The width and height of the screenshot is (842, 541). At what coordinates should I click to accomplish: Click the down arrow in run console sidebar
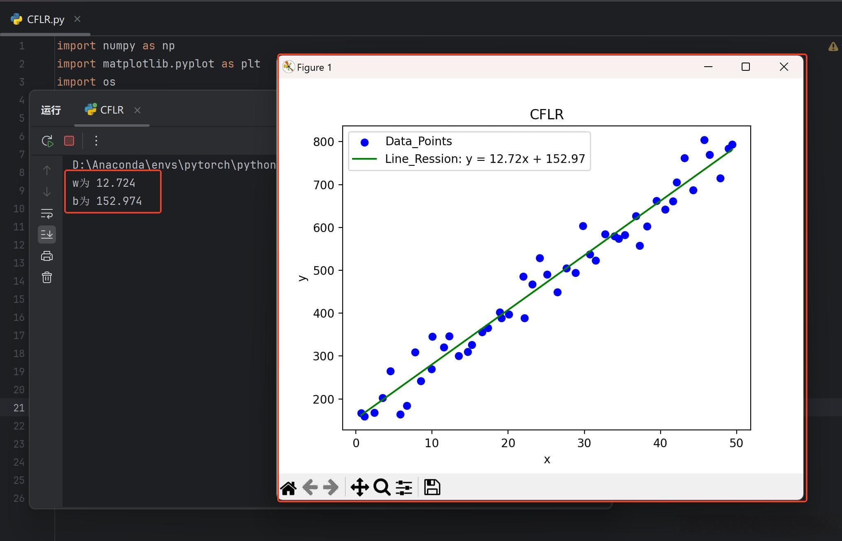47,192
